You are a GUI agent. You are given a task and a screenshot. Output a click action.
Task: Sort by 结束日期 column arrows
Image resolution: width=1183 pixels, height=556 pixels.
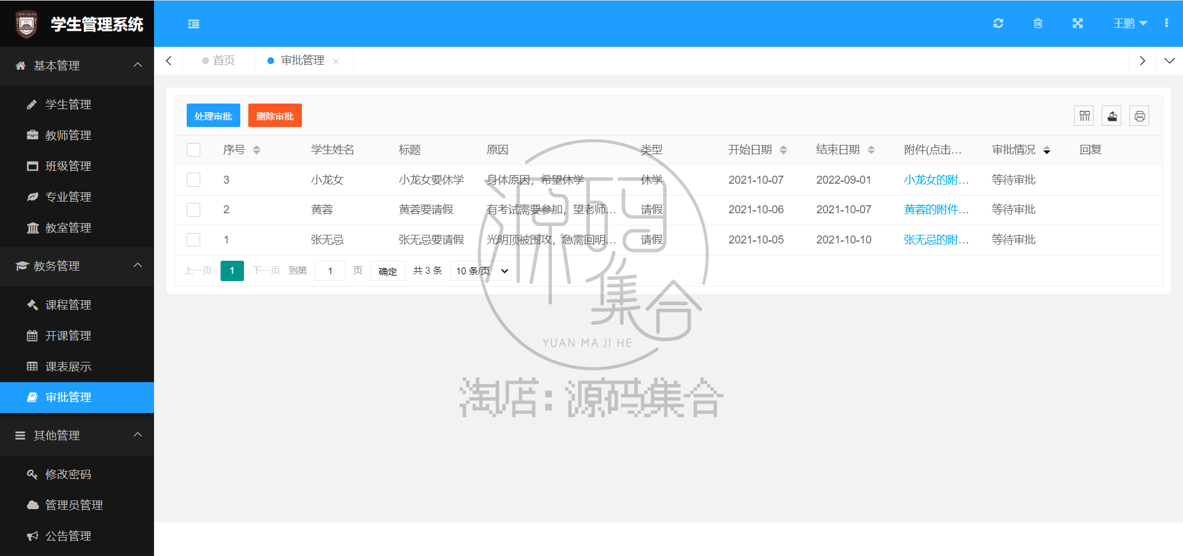pyautogui.click(x=871, y=150)
